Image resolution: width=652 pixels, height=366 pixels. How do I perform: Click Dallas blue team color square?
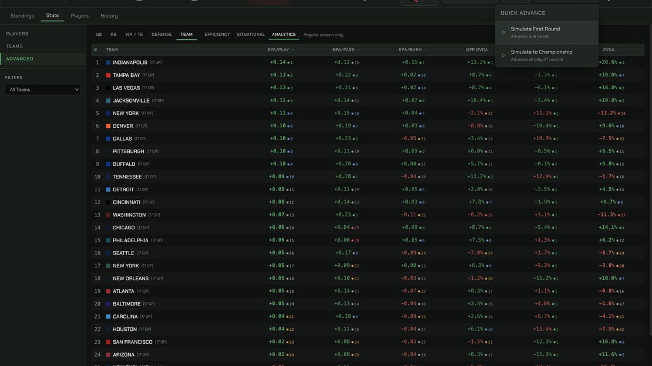[x=108, y=139]
